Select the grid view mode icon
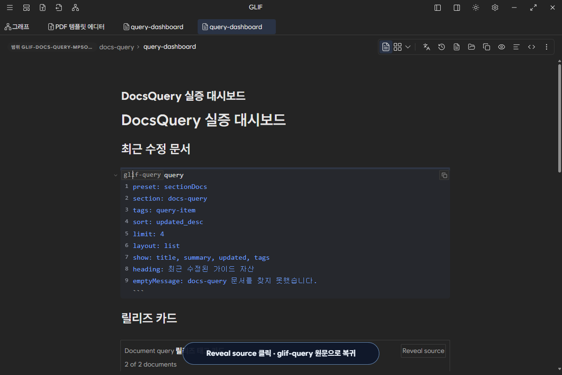This screenshot has width=562, height=375. 398,47
